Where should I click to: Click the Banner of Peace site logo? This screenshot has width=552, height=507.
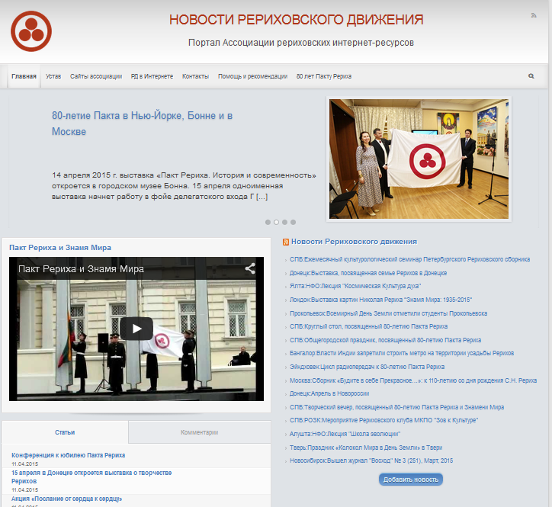(30, 31)
